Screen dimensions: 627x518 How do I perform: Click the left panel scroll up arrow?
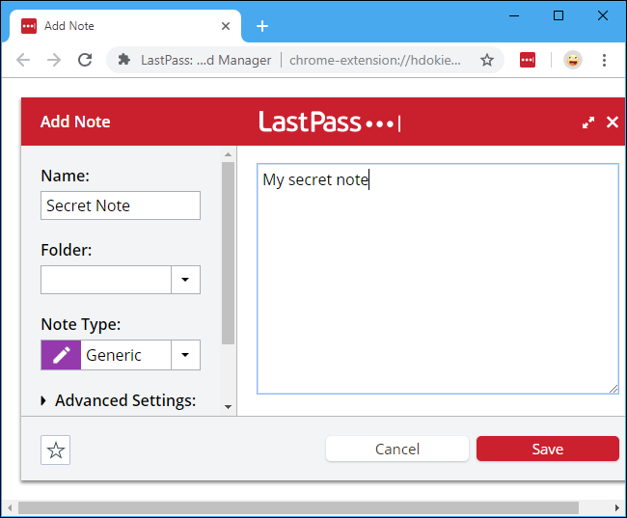point(229,154)
